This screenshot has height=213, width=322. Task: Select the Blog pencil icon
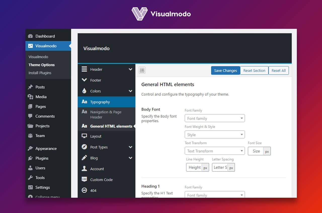coord(84,158)
